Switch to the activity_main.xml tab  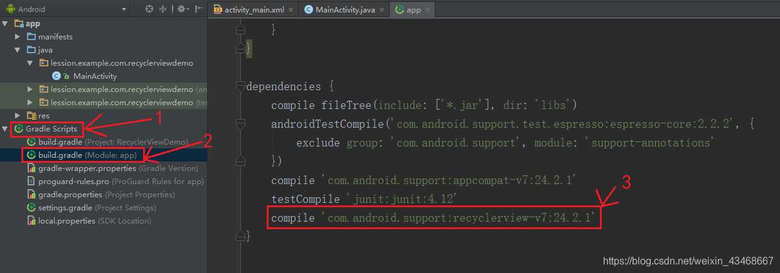point(255,9)
